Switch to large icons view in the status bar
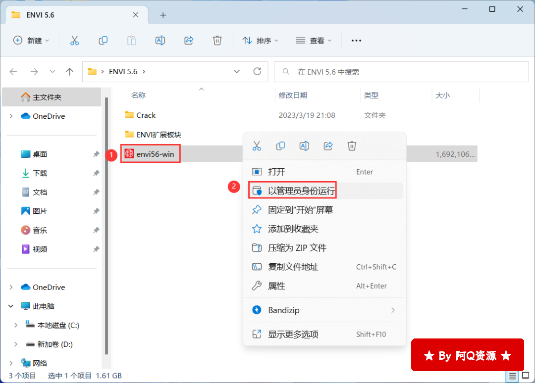This screenshot has width=535, height=383. (526, 376)
